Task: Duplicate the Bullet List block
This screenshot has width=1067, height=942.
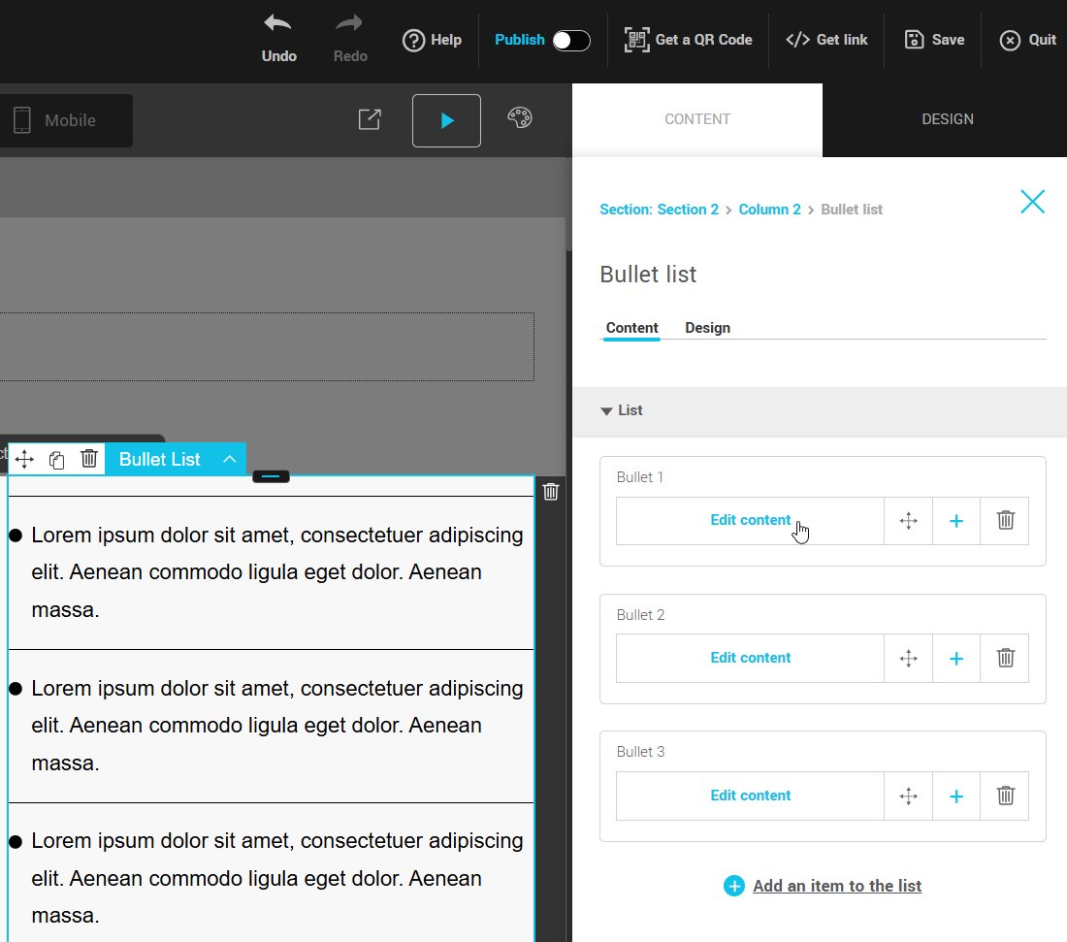Action: pyautogui.click(x=57, y=460)
